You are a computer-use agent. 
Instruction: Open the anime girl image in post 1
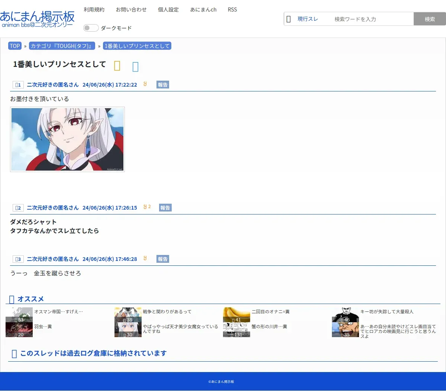(67, 139)
